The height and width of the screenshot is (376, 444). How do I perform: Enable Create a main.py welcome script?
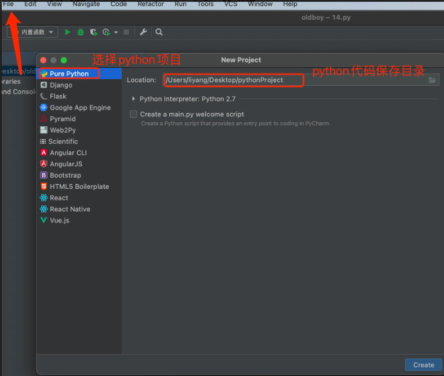[x=133, y=114]
